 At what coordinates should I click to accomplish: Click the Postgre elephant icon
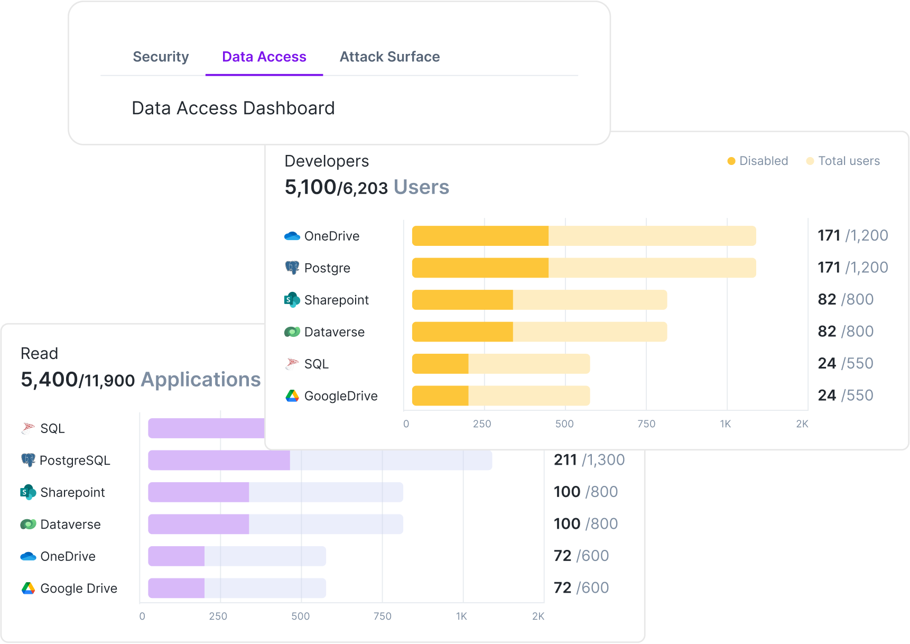pos(292,268)
